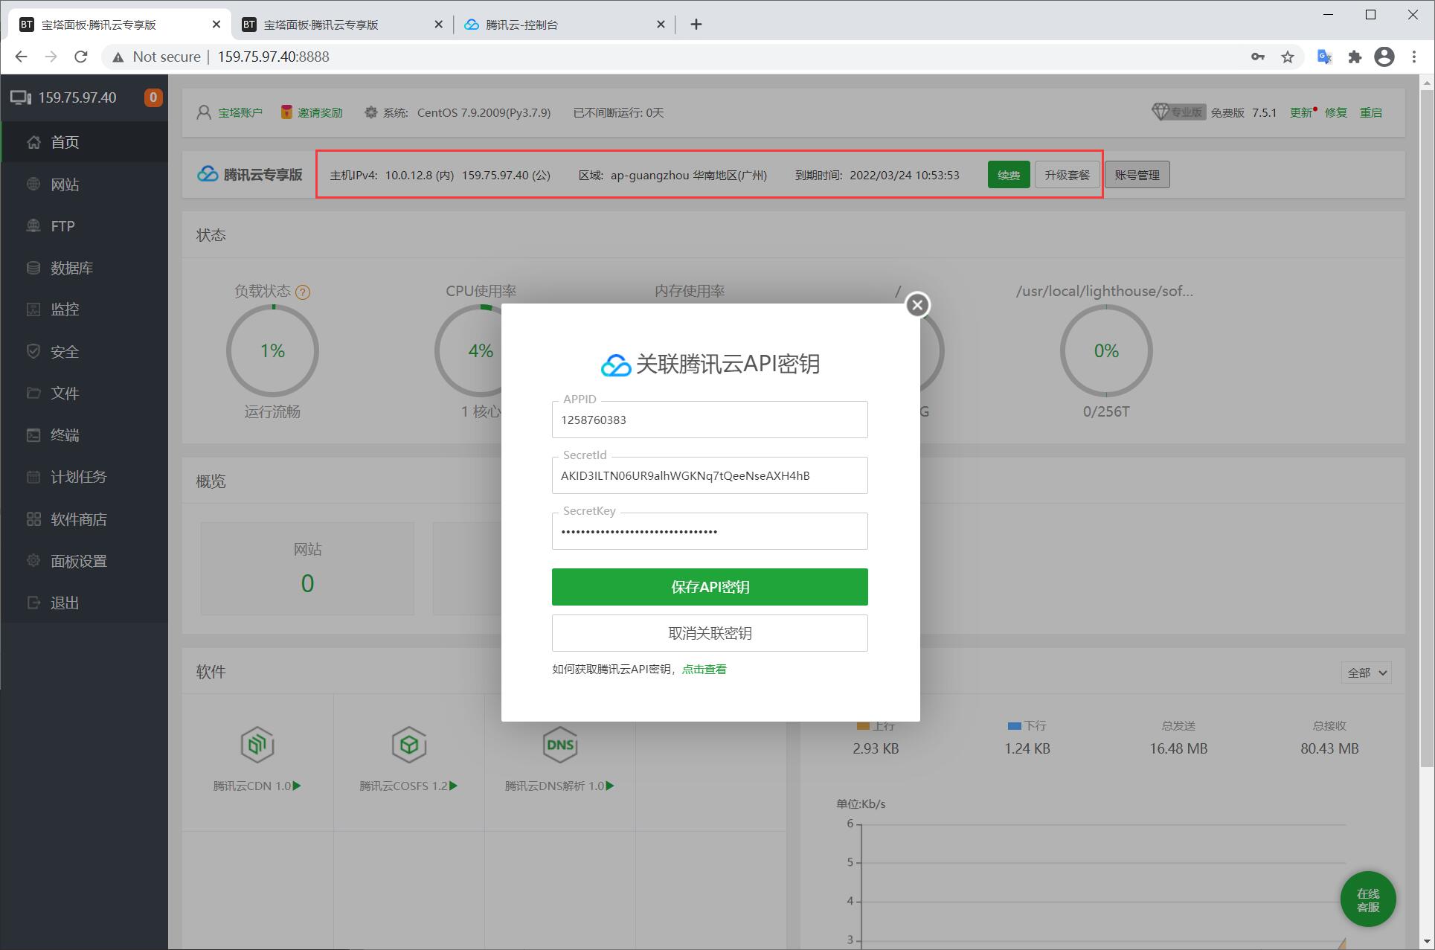Open 网站 in the sidebar
The height and width of the screenshot is (950, 1435).
click(84, 184)
